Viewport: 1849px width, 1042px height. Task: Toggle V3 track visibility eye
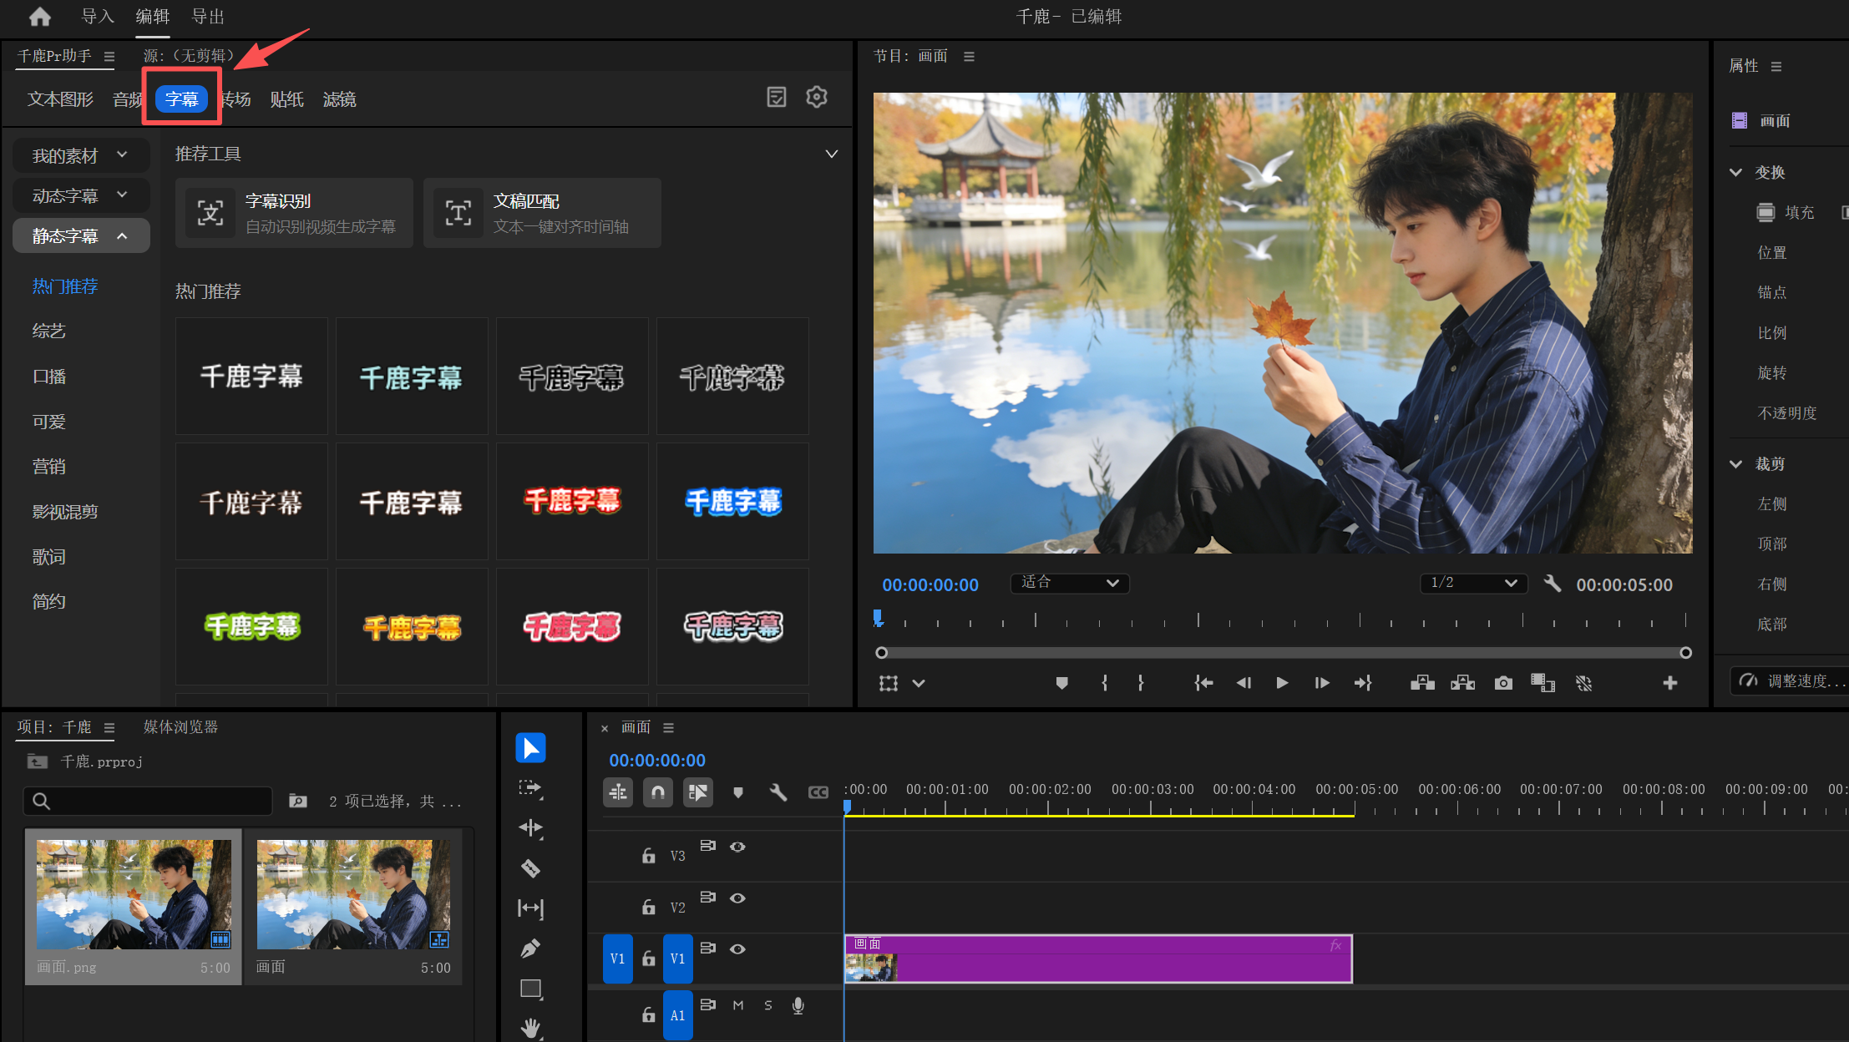click(737, 847)
